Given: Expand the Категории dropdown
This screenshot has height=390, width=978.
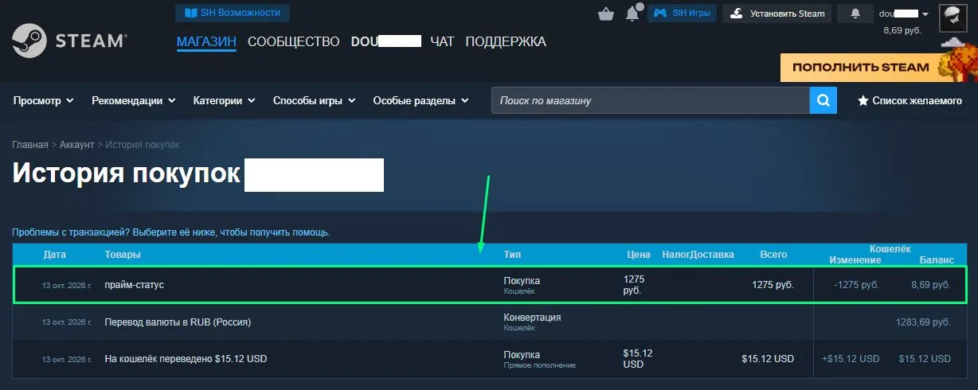Looking at the screenshot, I should pos(224,101).
